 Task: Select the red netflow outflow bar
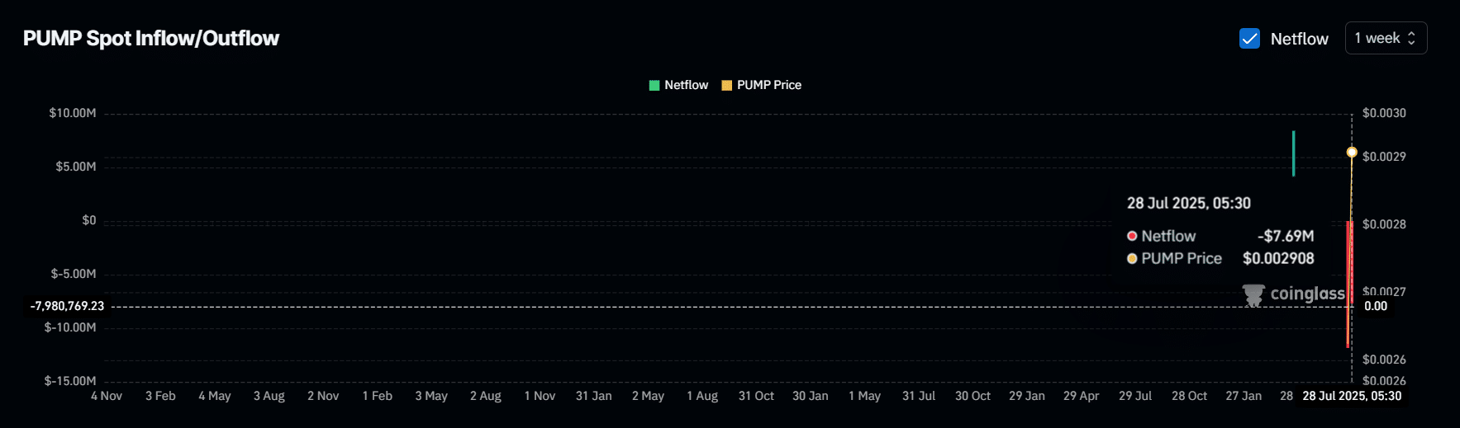point(1348,283)
